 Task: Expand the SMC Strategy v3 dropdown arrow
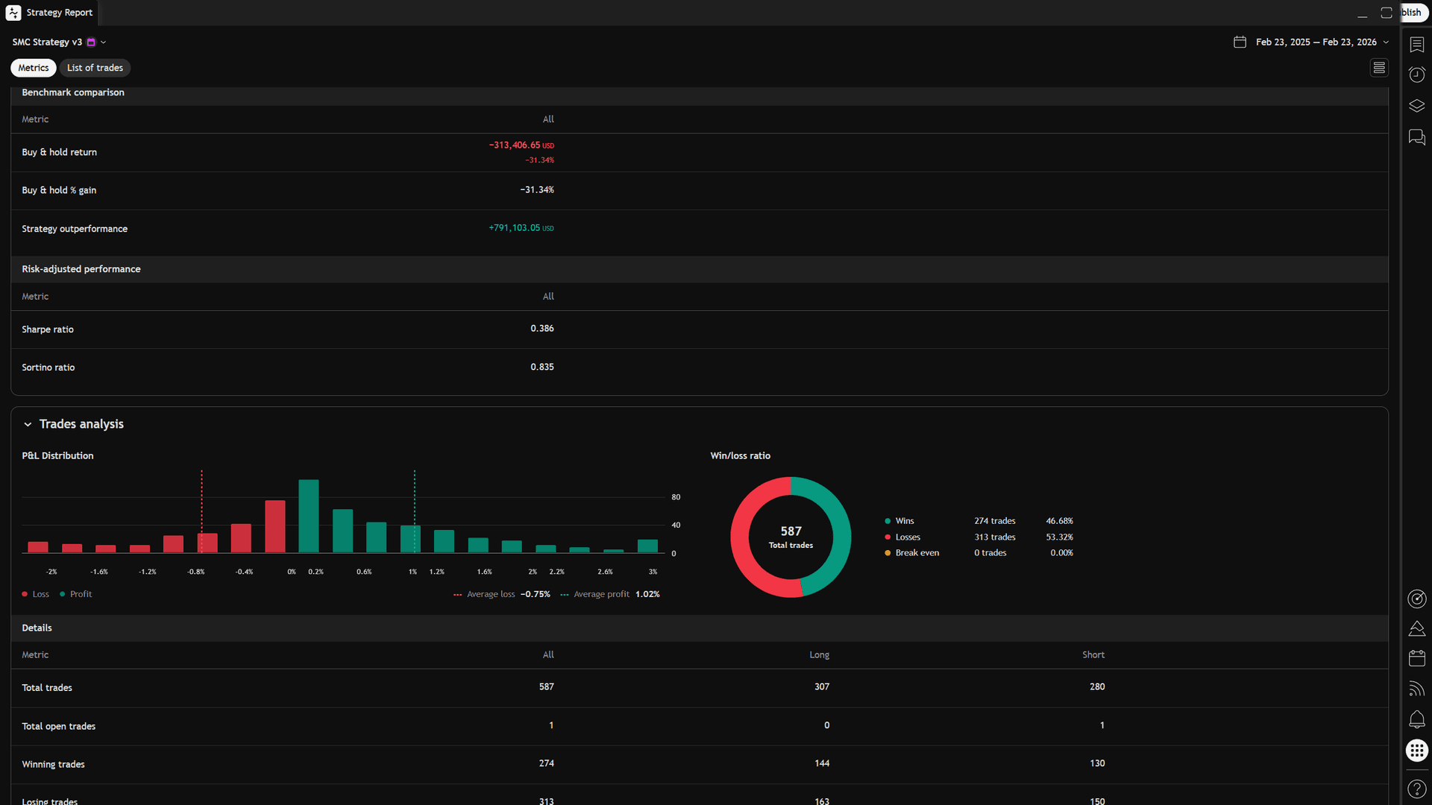[x=104, y=42]
